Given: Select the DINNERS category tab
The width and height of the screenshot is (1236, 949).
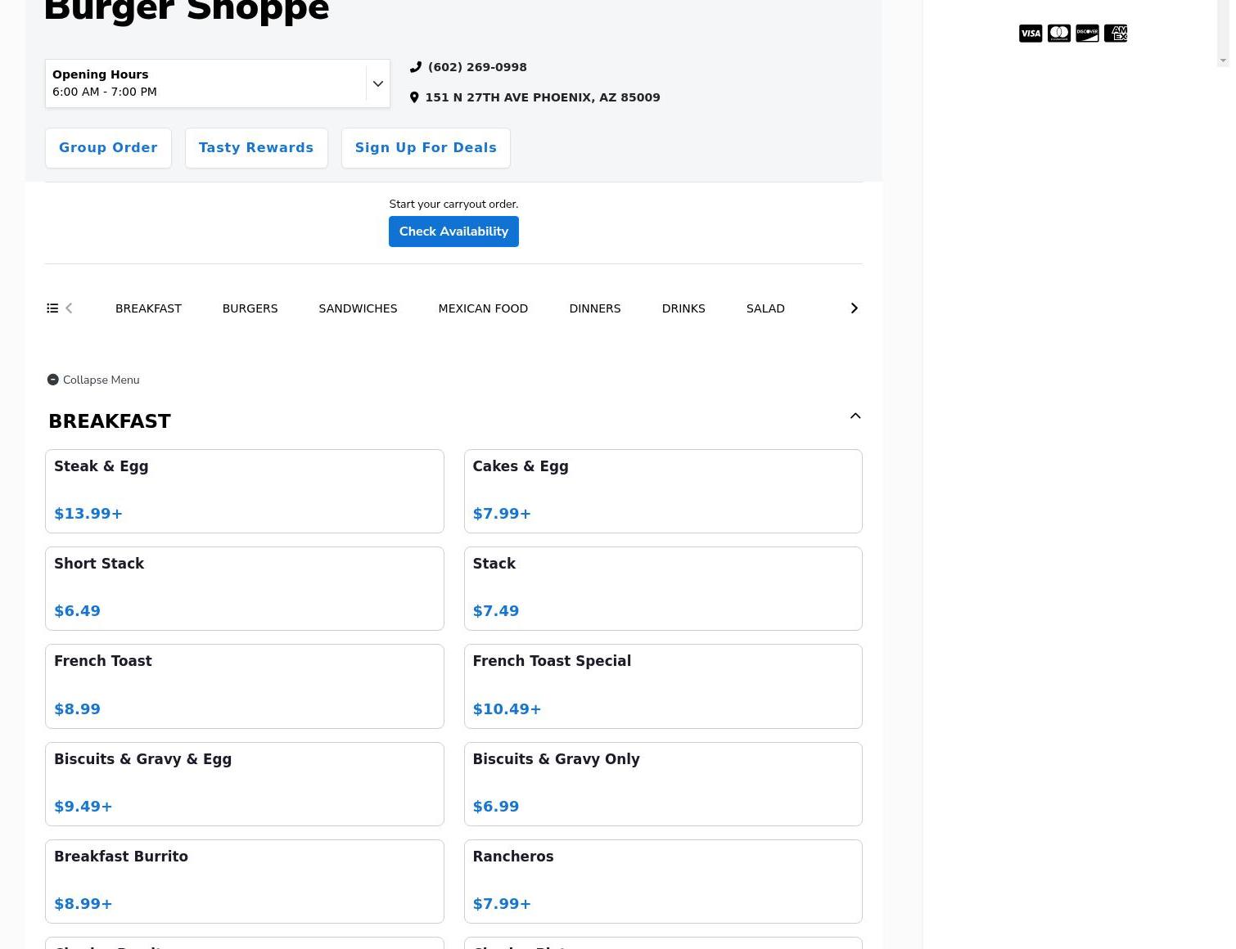Looking at the screenshot, I should 595,308.
